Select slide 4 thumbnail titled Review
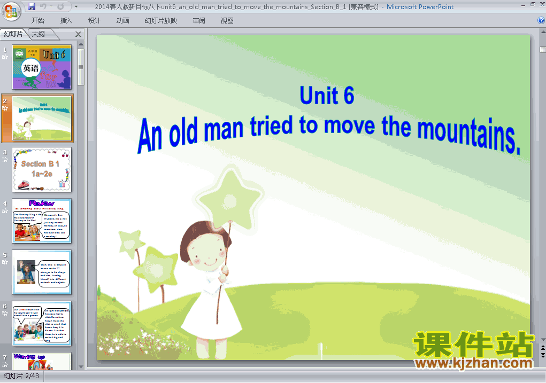The width and height of the screenshot is (546, 383). pyautogui.click(x=42, y=221)
